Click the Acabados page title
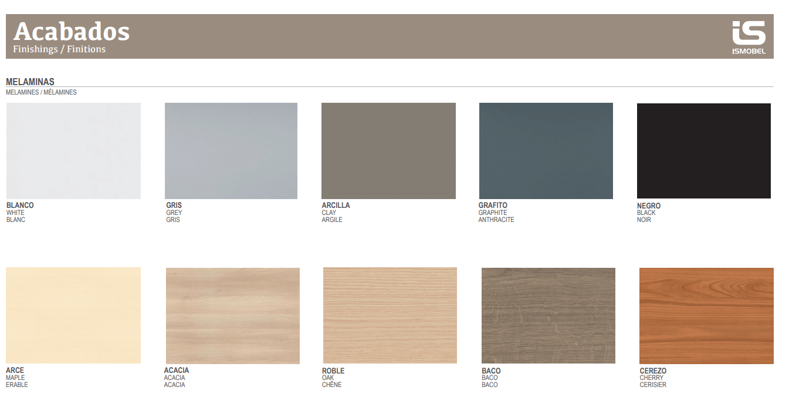Screen dimensions: 789x397 (x=71, y=31)
